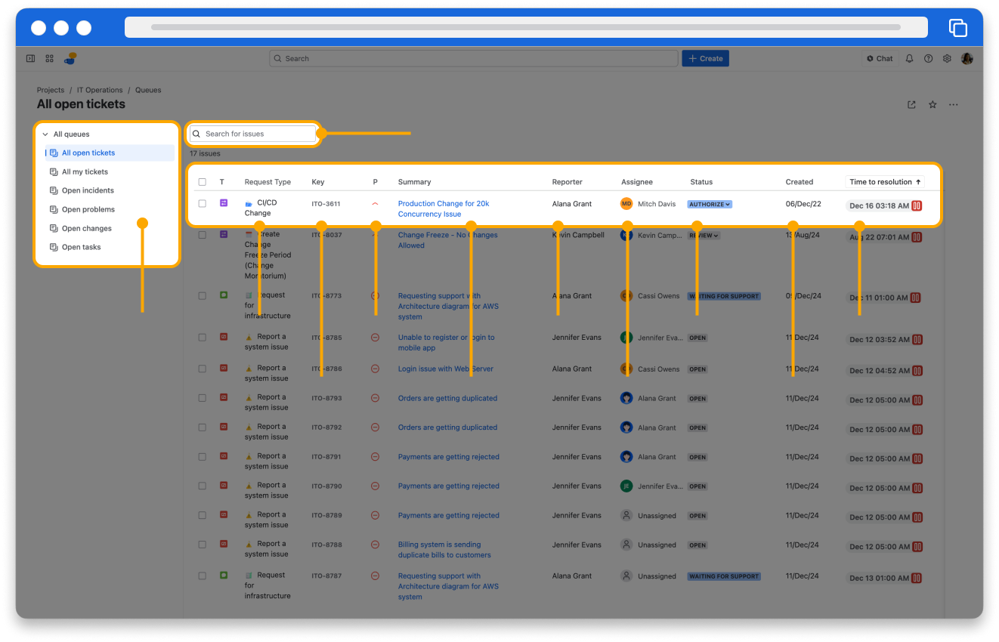Sort by Time to resolution column
The image size is (999, 642).
click(x=885, y=182)
